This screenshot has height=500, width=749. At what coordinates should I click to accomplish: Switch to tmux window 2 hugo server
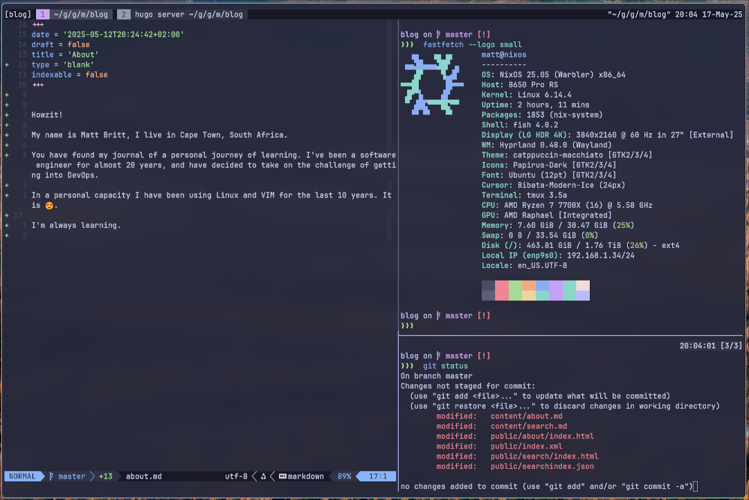click(x=182, y=15)
